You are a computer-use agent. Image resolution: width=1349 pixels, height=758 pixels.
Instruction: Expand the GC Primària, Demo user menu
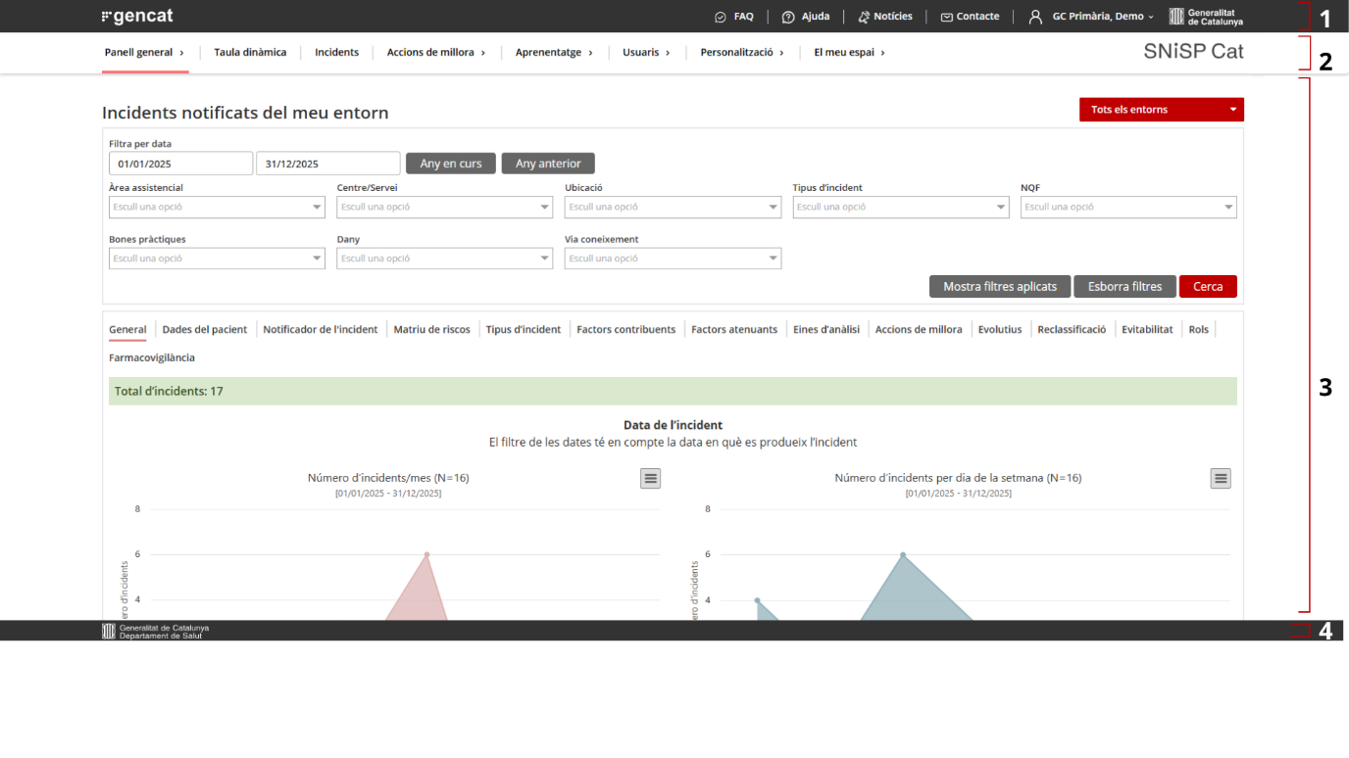1091,17
